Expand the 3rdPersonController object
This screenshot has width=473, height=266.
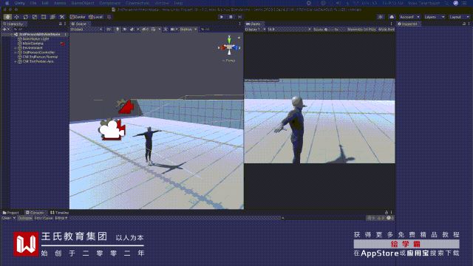click(16, 52)
